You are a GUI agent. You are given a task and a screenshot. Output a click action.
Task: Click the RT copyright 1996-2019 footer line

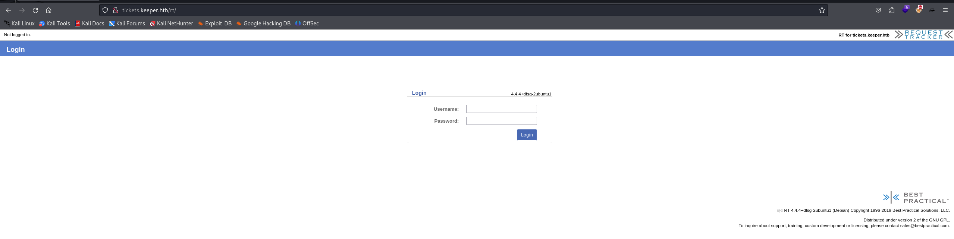pyautogui.click(x=863, y=210)
